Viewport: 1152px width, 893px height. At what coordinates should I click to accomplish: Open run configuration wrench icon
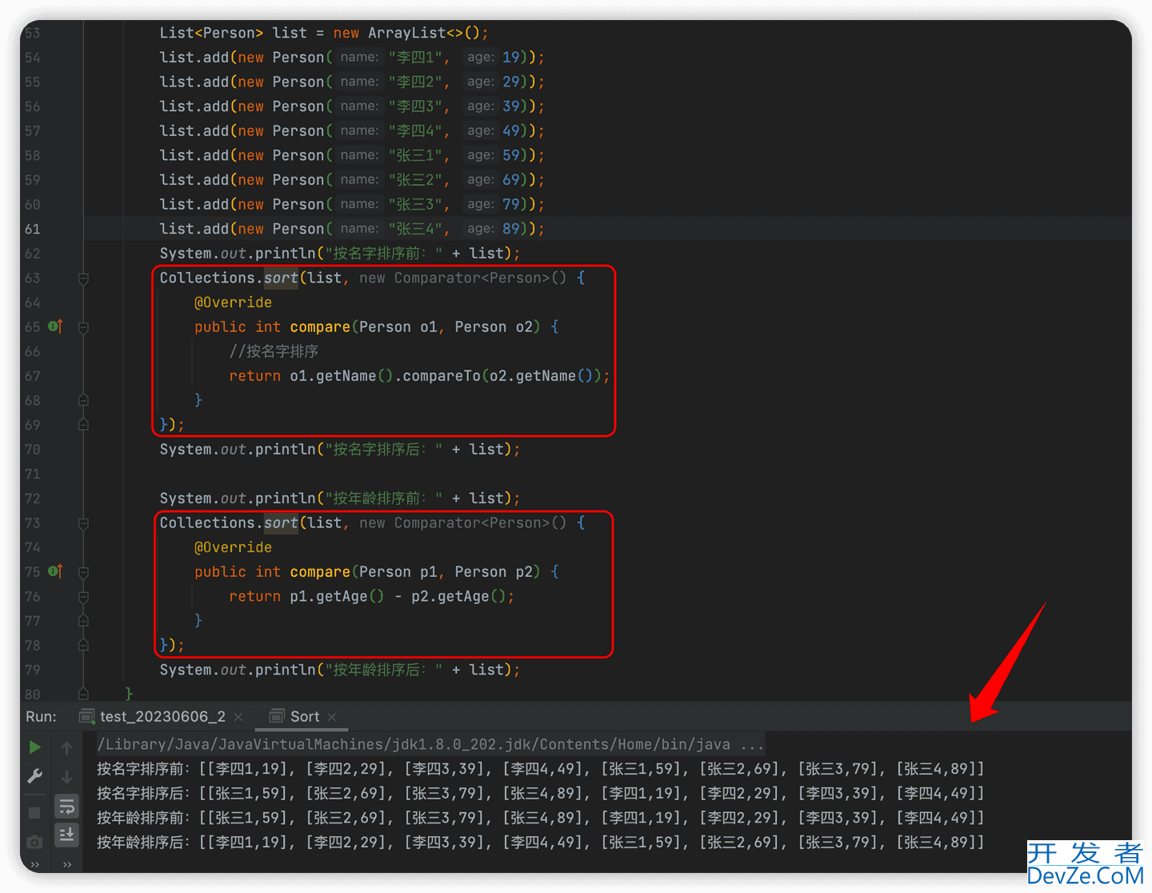coord(35,776)
